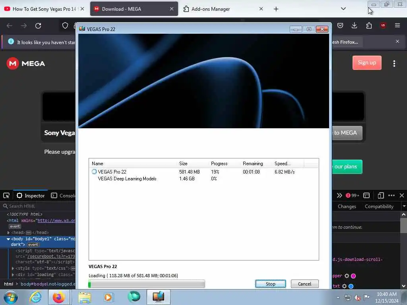Viewport: 407px width, 305px height.
Task: Click Sign up on MEGA page
Action: pos(367,62)
